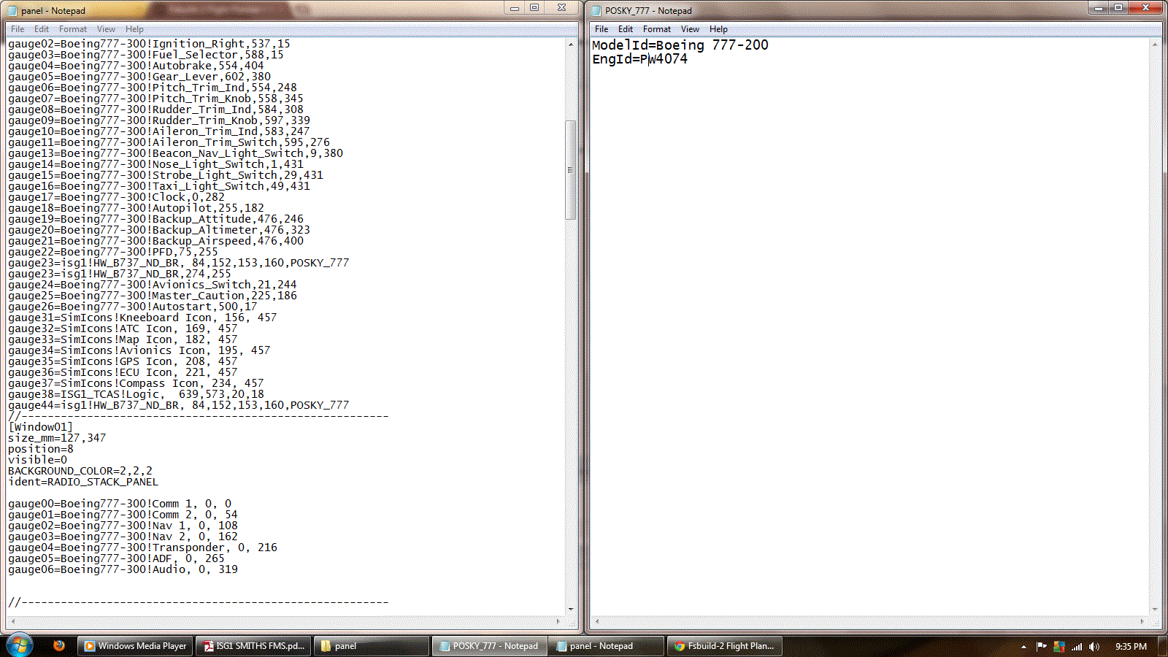Place cursor on EngId=PW4074 line
This screenshot has height=657, width=1168.
point(639,59)
